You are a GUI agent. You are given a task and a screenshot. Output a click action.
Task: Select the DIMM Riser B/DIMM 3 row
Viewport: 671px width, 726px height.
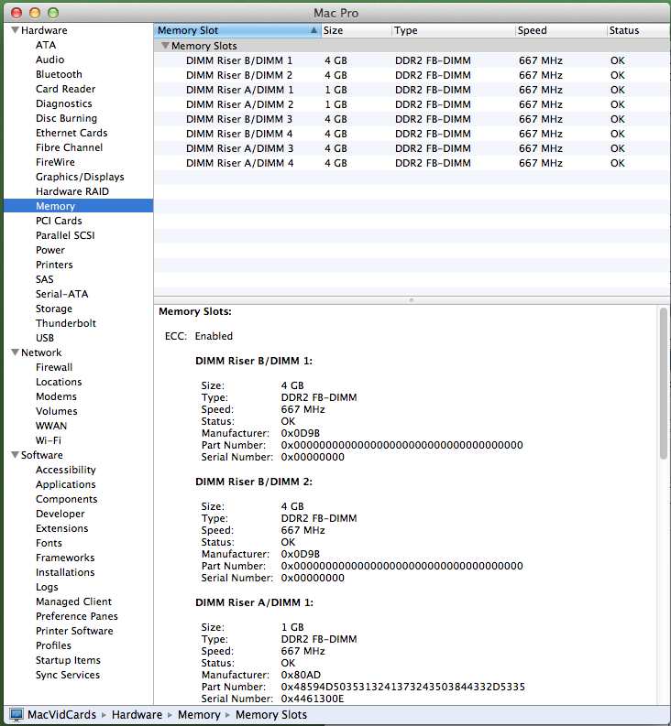[x=412, y=119]
